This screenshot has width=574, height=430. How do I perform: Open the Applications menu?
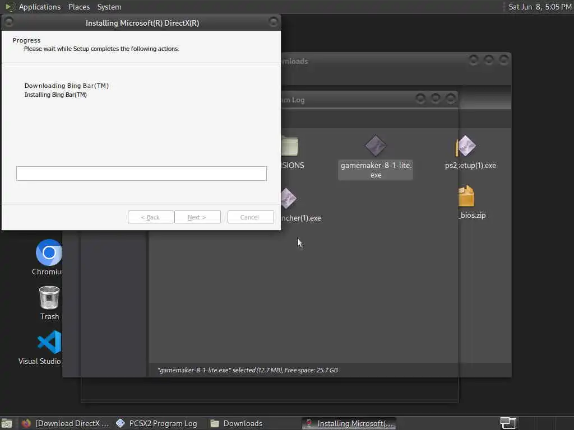(x=40, y=7)
